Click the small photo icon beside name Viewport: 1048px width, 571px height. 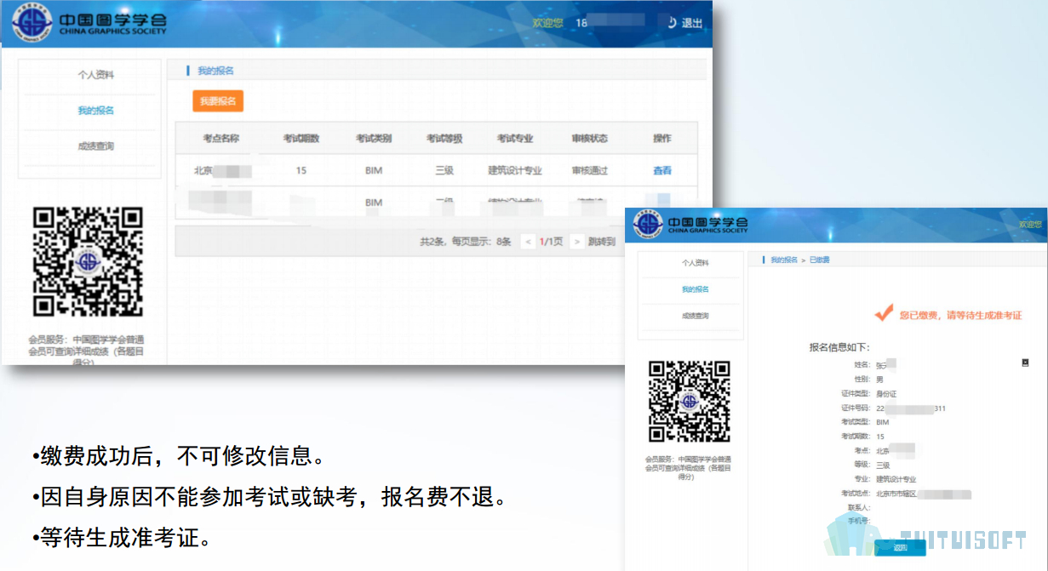tap(1026, 363)
